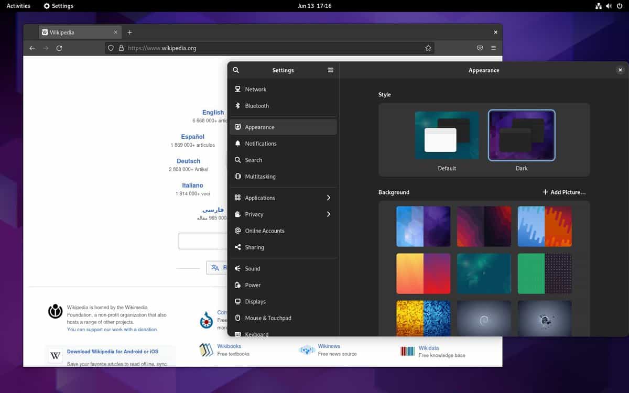Select the Dark style option

coord(521,135)
